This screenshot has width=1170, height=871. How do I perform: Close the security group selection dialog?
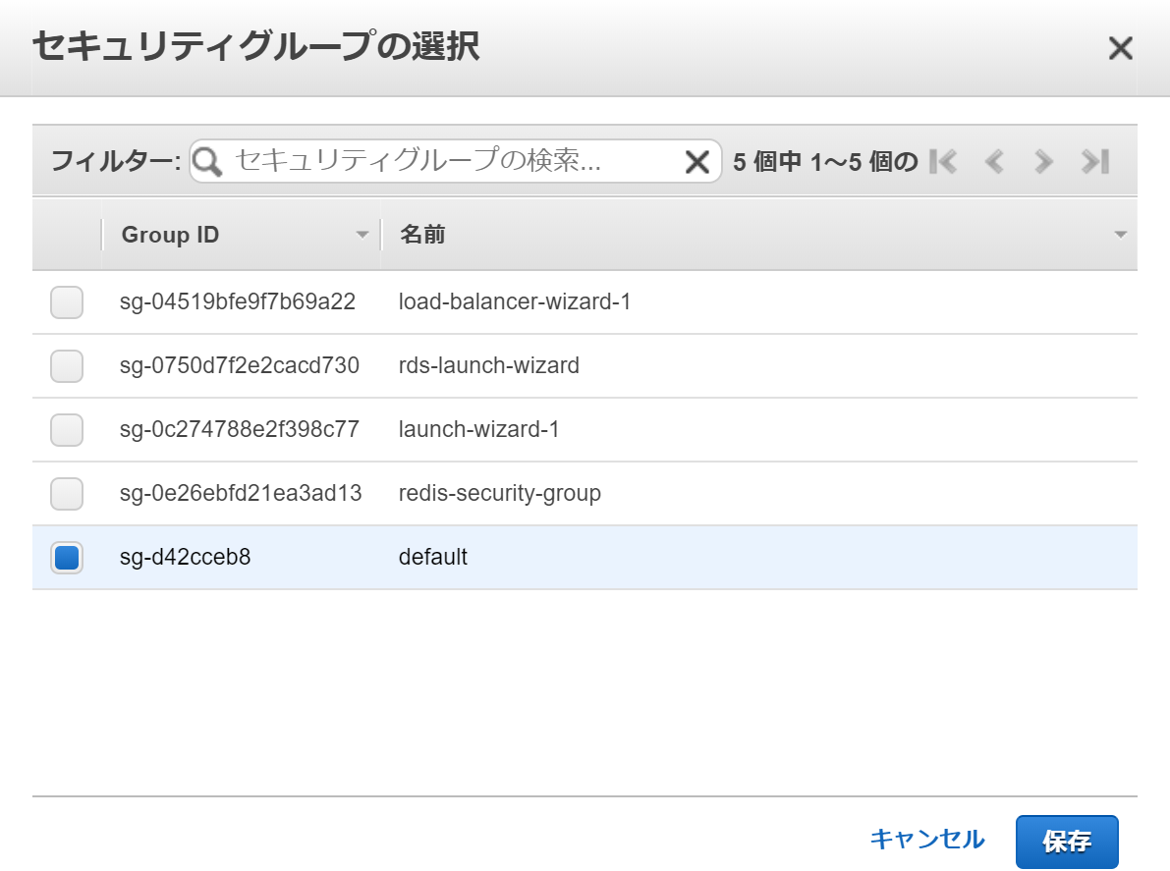point(1120,48)
